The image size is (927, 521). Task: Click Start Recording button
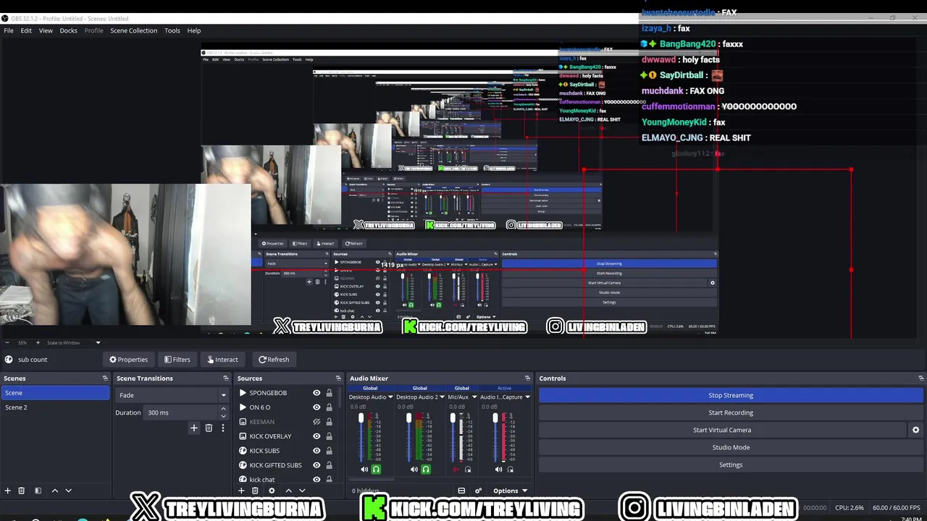[731, 412]
